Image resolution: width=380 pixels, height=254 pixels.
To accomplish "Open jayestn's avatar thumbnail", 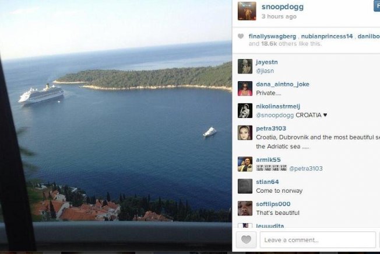I will coord(245,67).
